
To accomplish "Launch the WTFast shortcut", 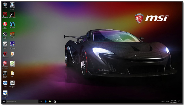I will [12, 35].
